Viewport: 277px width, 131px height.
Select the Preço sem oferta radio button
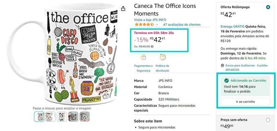(x=268, y=120)
